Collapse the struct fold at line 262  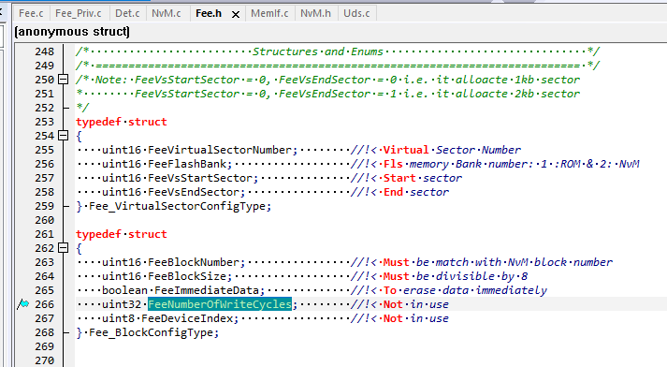click(x=64, y=248)
